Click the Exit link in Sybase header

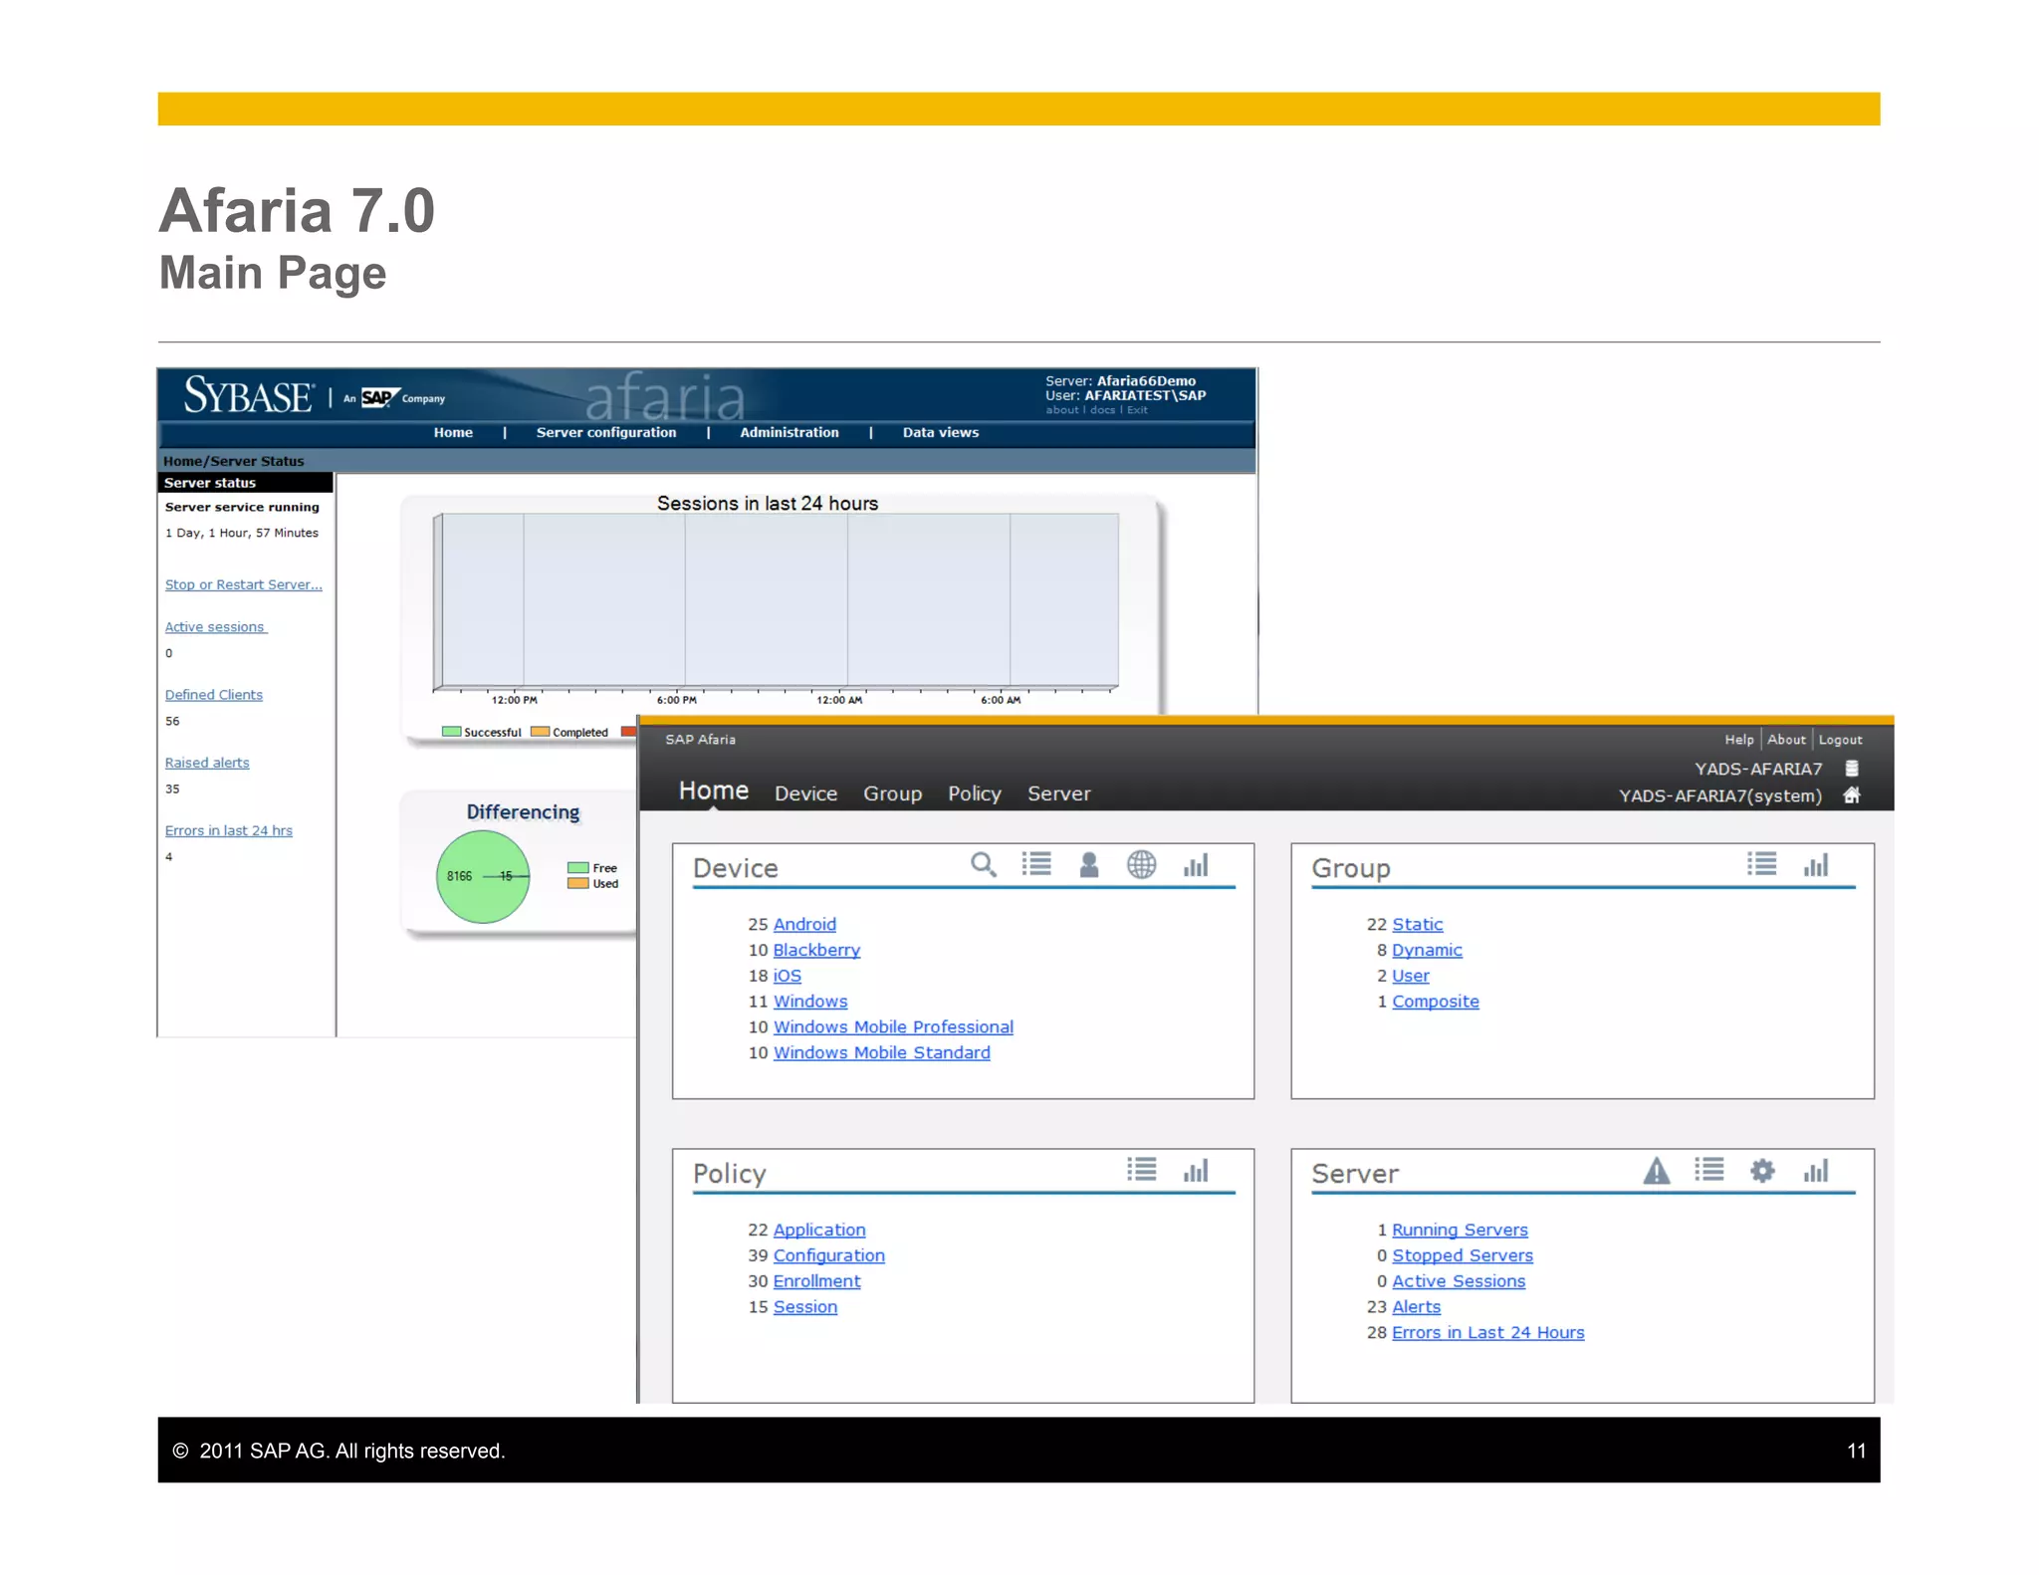pos(1137,410)
